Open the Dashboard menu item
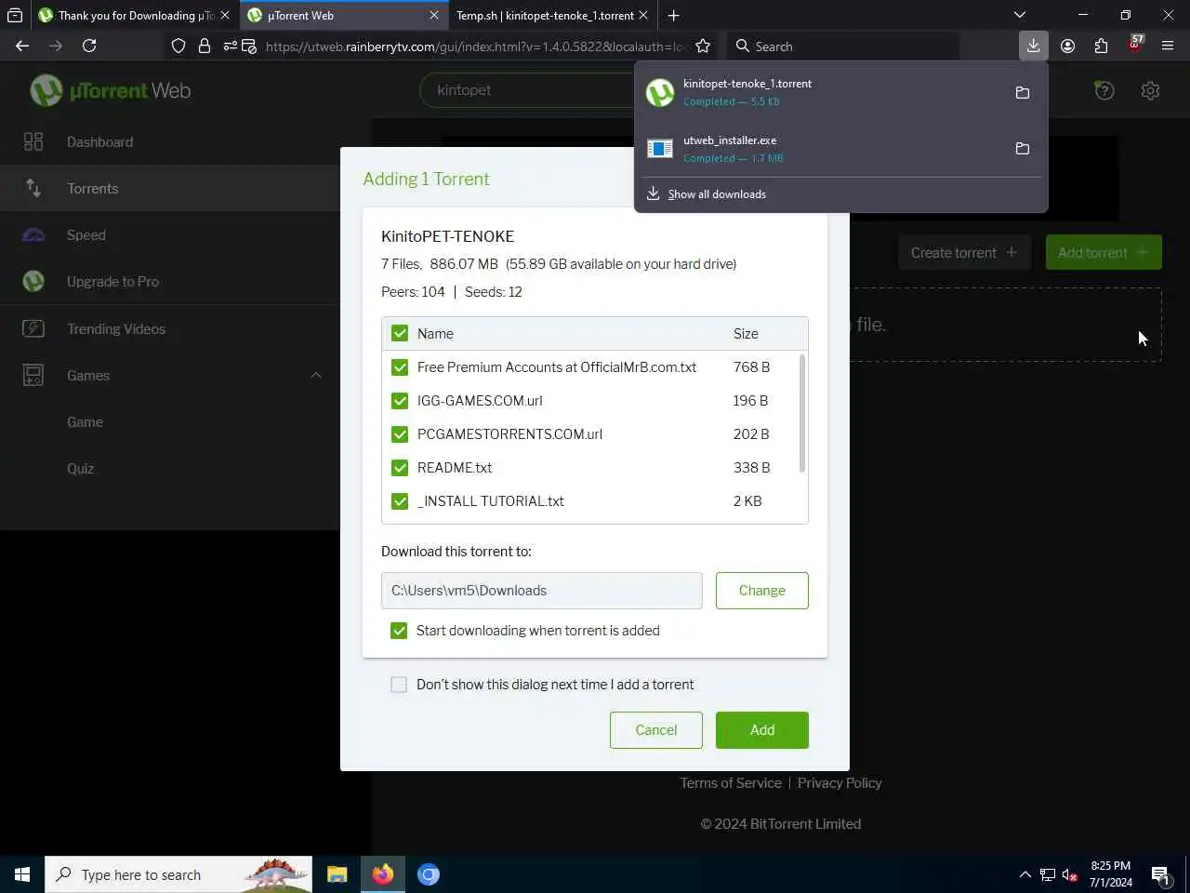 [x=99, y=141]
